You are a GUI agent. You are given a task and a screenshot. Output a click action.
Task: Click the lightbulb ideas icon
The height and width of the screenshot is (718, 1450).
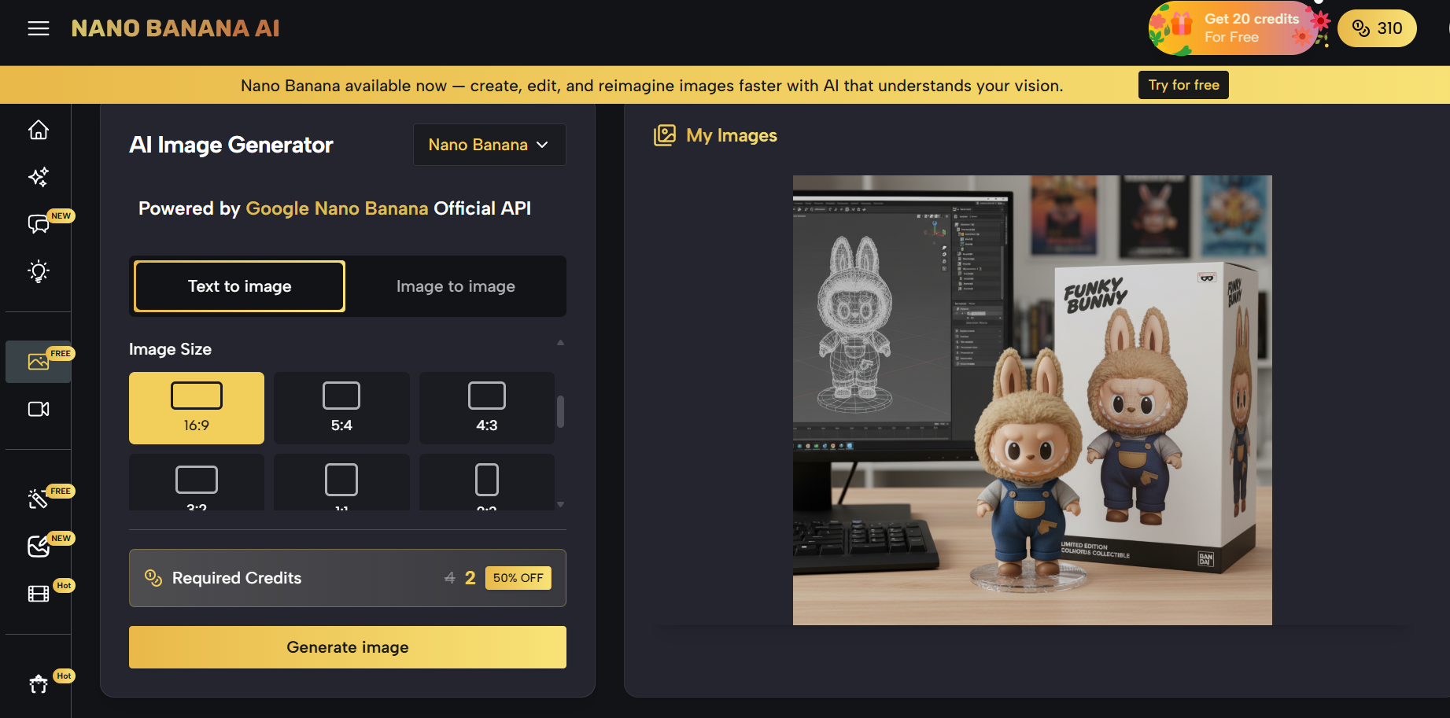[38, 271]
